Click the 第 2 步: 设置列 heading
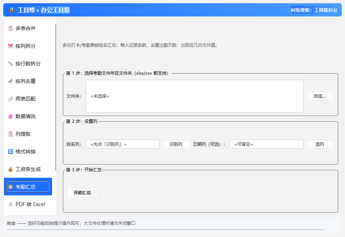The width and height of the screenshot is (345, 237). pos(82,121)
